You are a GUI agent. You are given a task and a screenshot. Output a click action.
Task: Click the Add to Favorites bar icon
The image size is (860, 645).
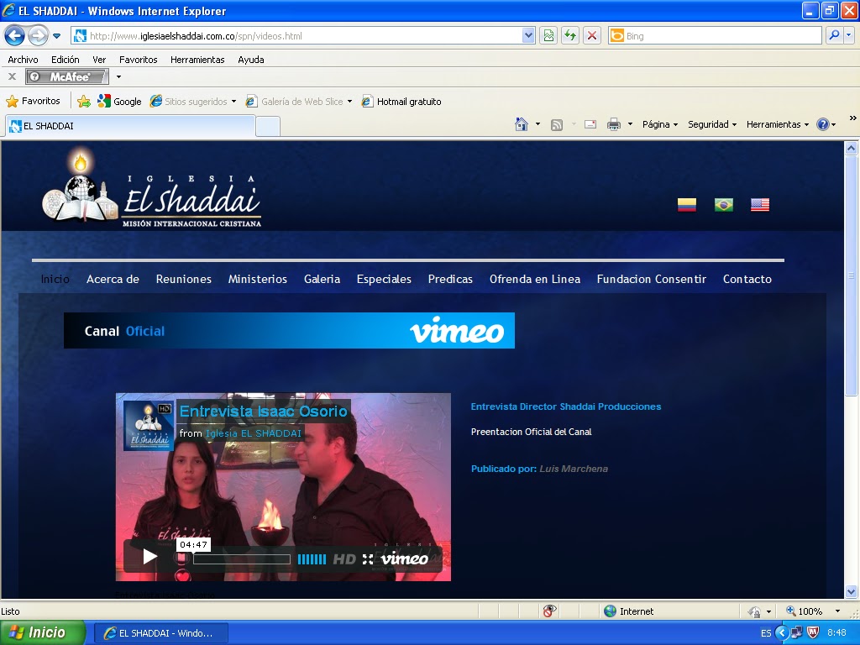coord(84,102)
